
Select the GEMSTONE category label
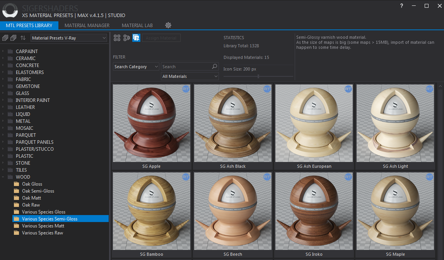coord(28,86)
